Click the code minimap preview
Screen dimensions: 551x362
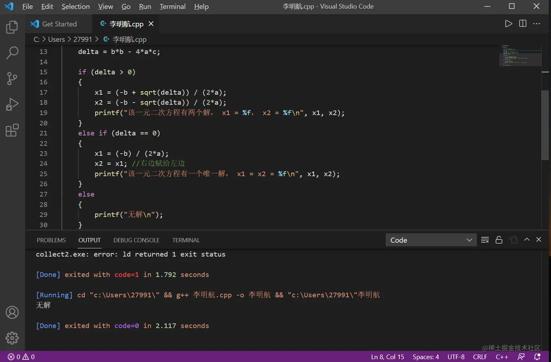[x=520, y=56]
